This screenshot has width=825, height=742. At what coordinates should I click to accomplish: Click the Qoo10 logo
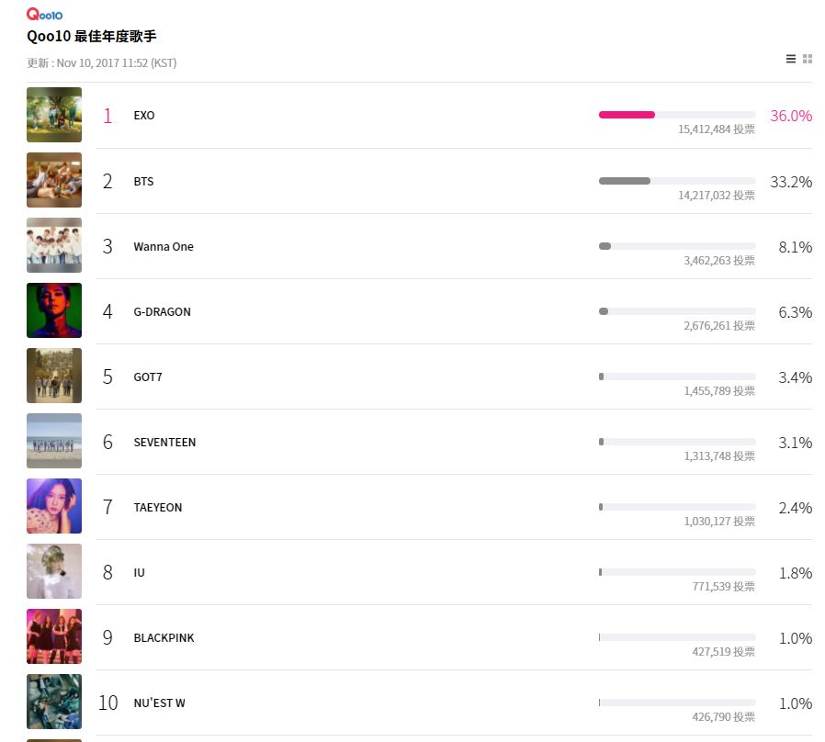[45, 14]
